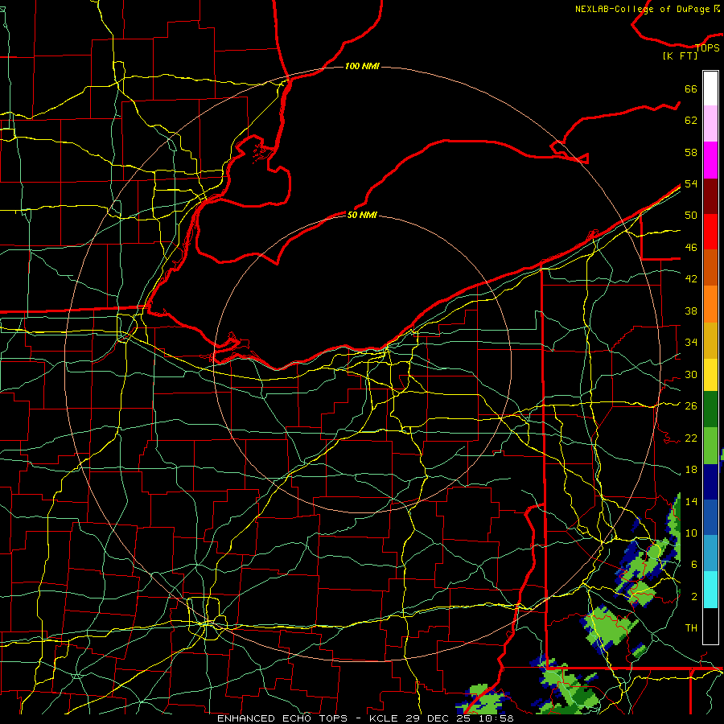Click the white 66+ kft legend swatch
Viewport: 724px width, 724px height.
710,88
